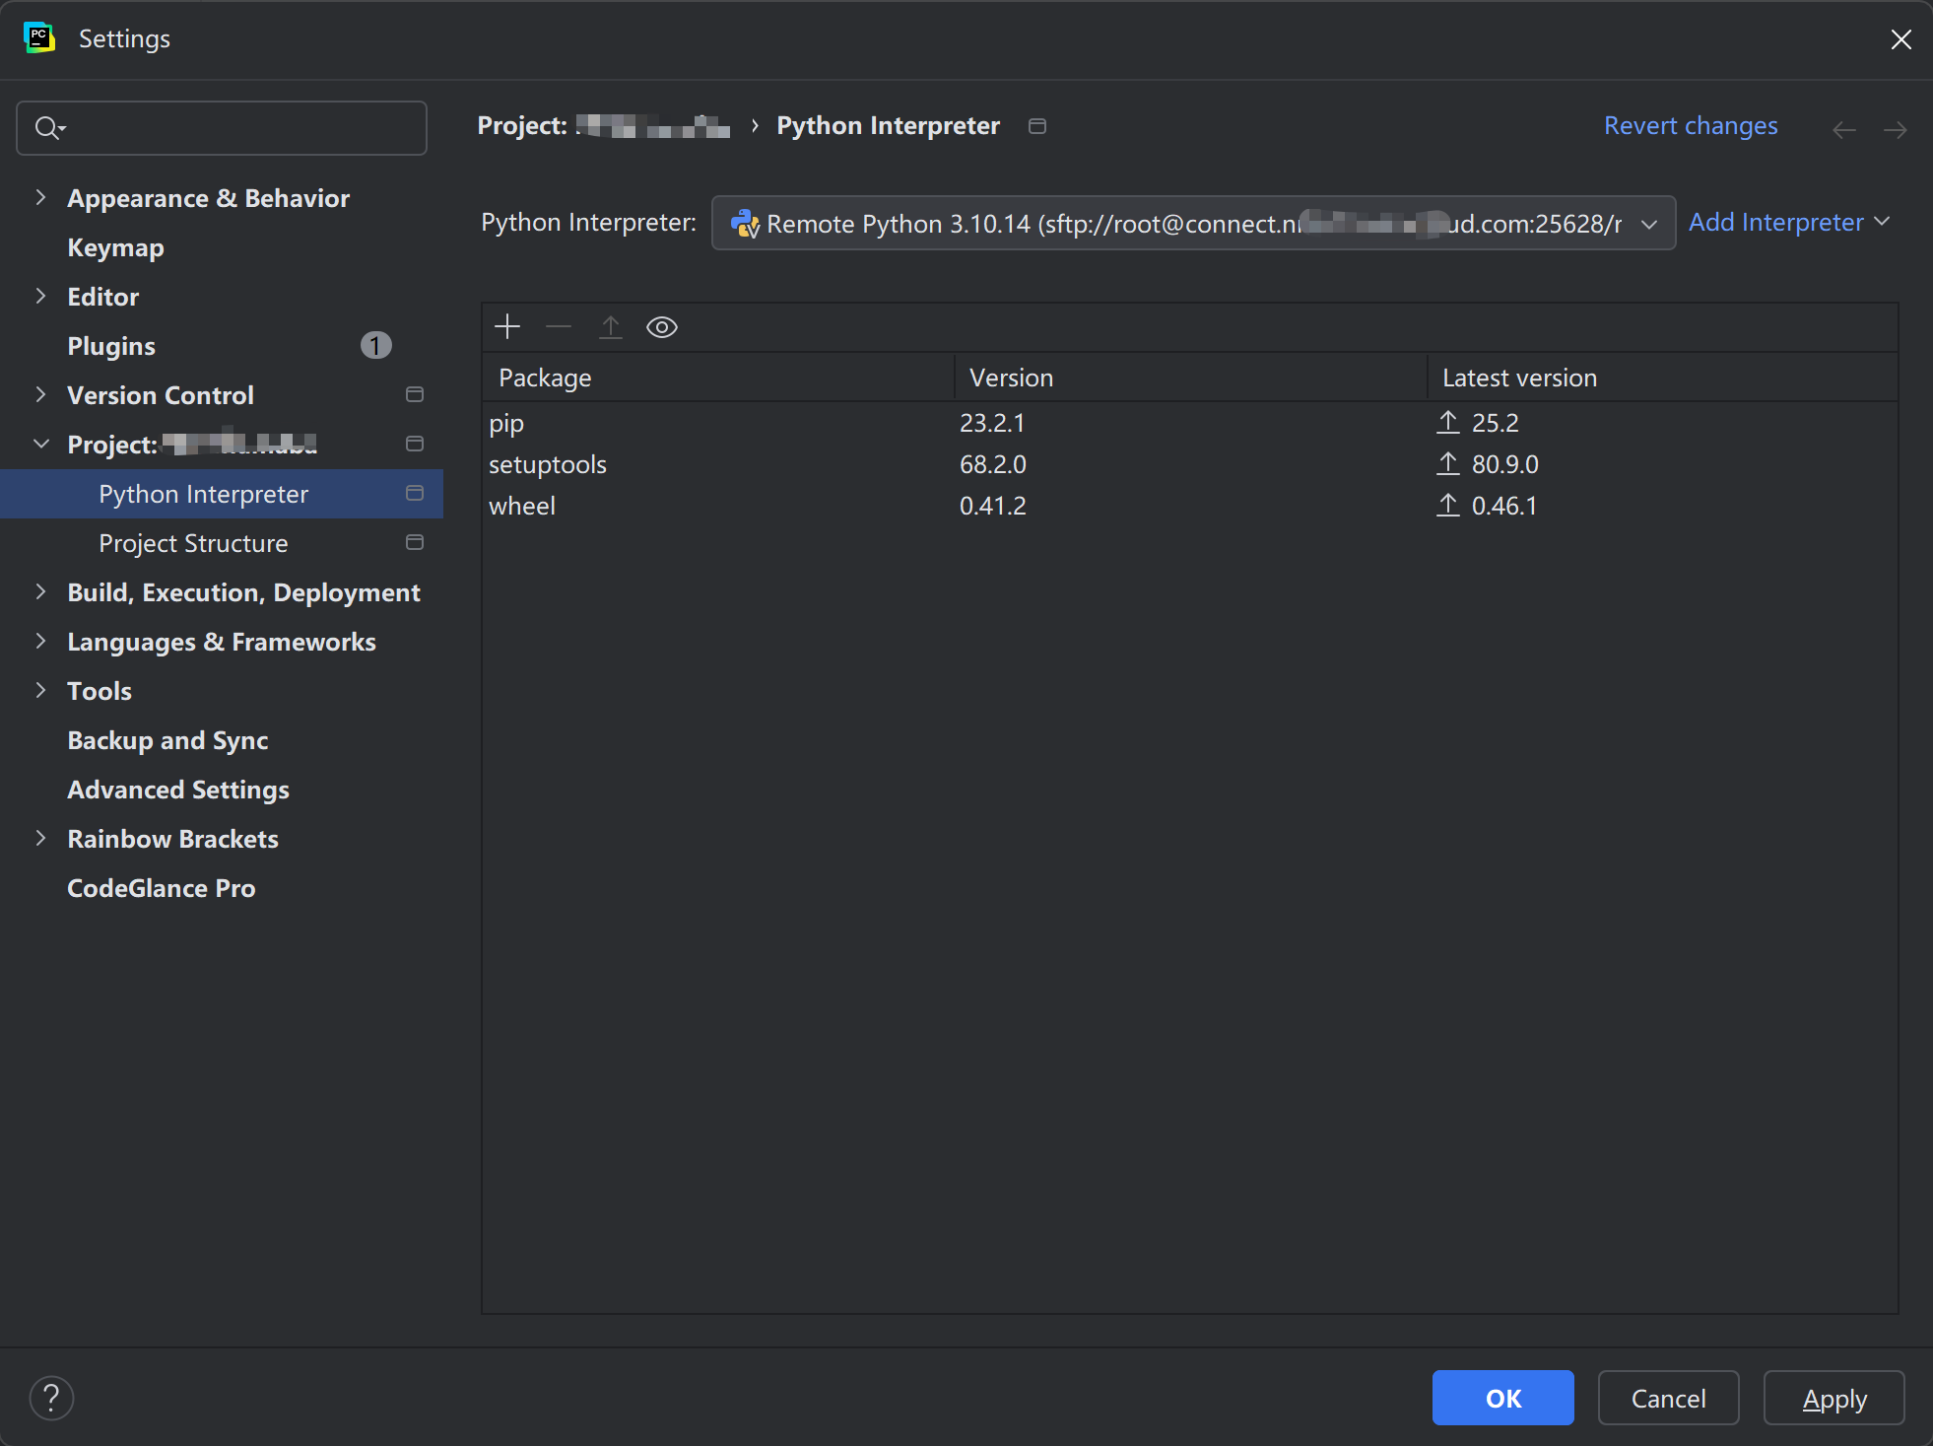Click into the settings search field
The image size is (1933, 1446).
[x=222, y=128]
